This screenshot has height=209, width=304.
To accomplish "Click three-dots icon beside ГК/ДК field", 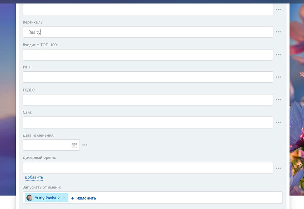I will pos(278,100).
